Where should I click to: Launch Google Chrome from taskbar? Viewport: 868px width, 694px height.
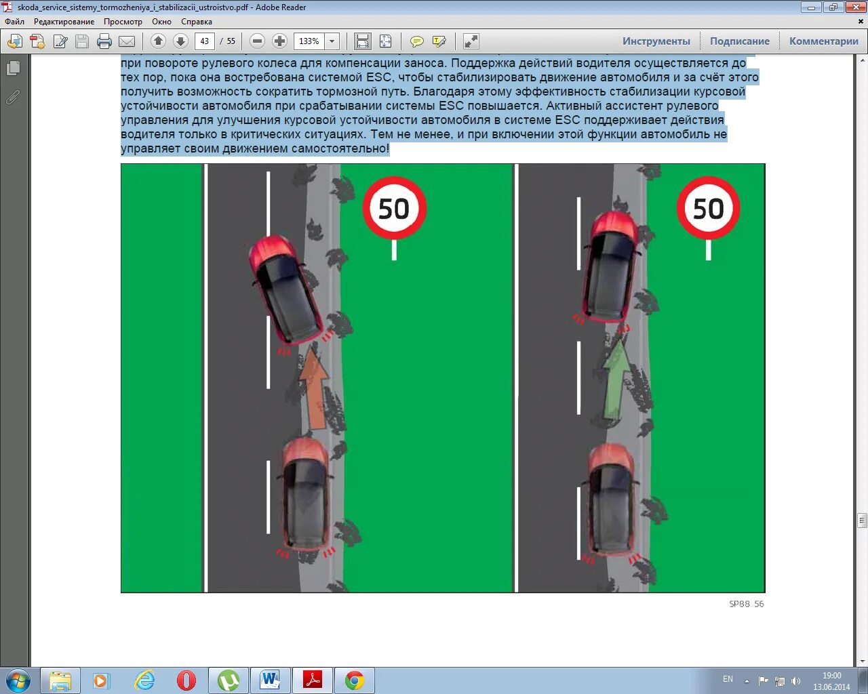[355, 680]
